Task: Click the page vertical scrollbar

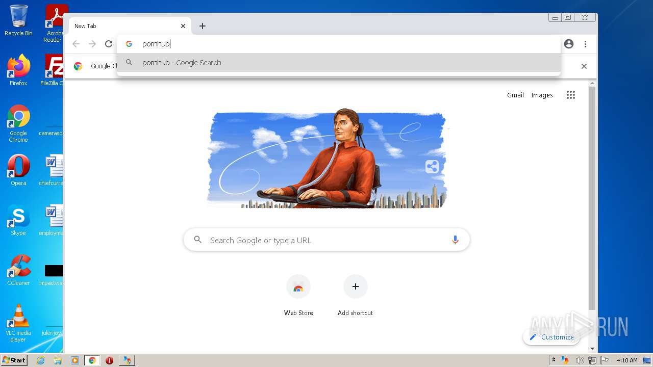Action: pyautogui.click(x=592, y=199)
